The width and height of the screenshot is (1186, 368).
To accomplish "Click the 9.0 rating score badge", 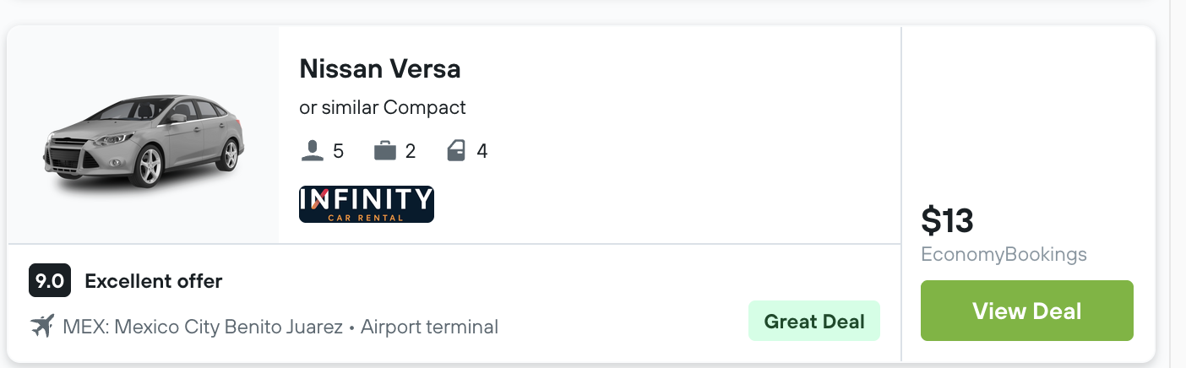I will tap(50, 281).
